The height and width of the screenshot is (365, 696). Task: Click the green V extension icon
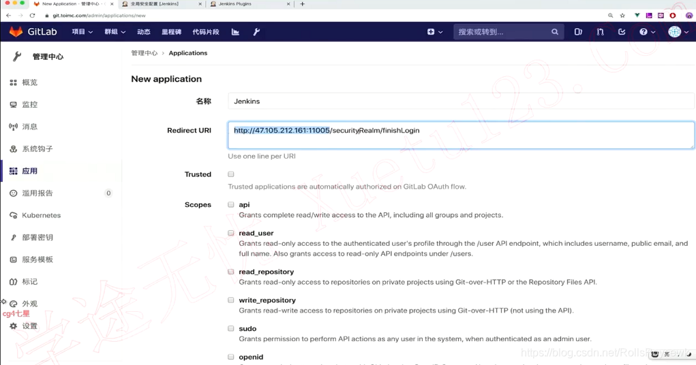637,16
